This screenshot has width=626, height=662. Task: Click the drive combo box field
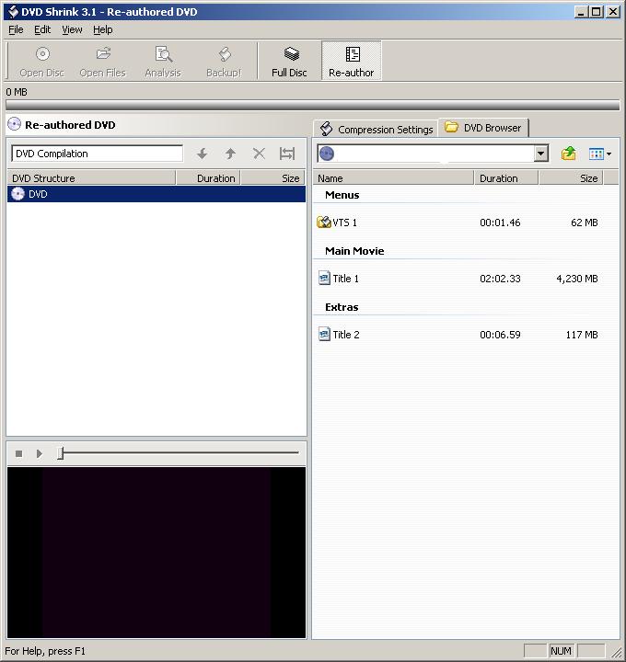433,154
